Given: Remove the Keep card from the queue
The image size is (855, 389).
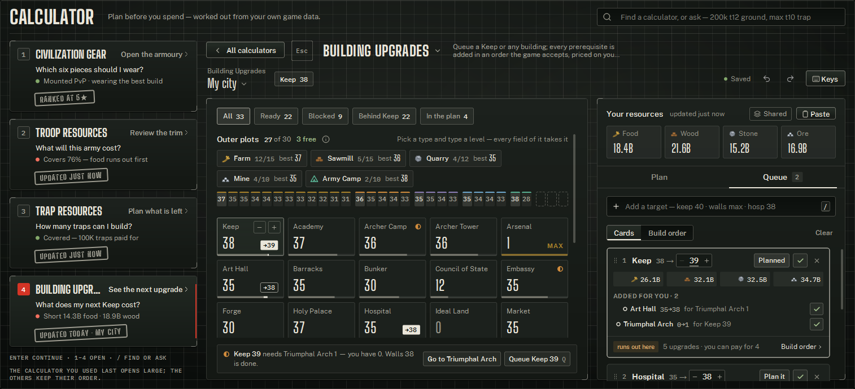Looking at the screenshot, I should coord(817,260).
